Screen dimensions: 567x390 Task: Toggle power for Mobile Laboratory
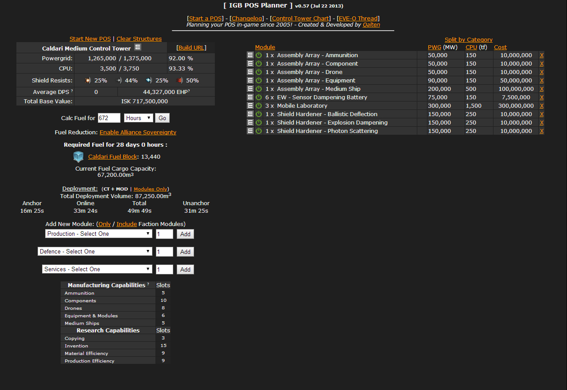pos(259,106)
